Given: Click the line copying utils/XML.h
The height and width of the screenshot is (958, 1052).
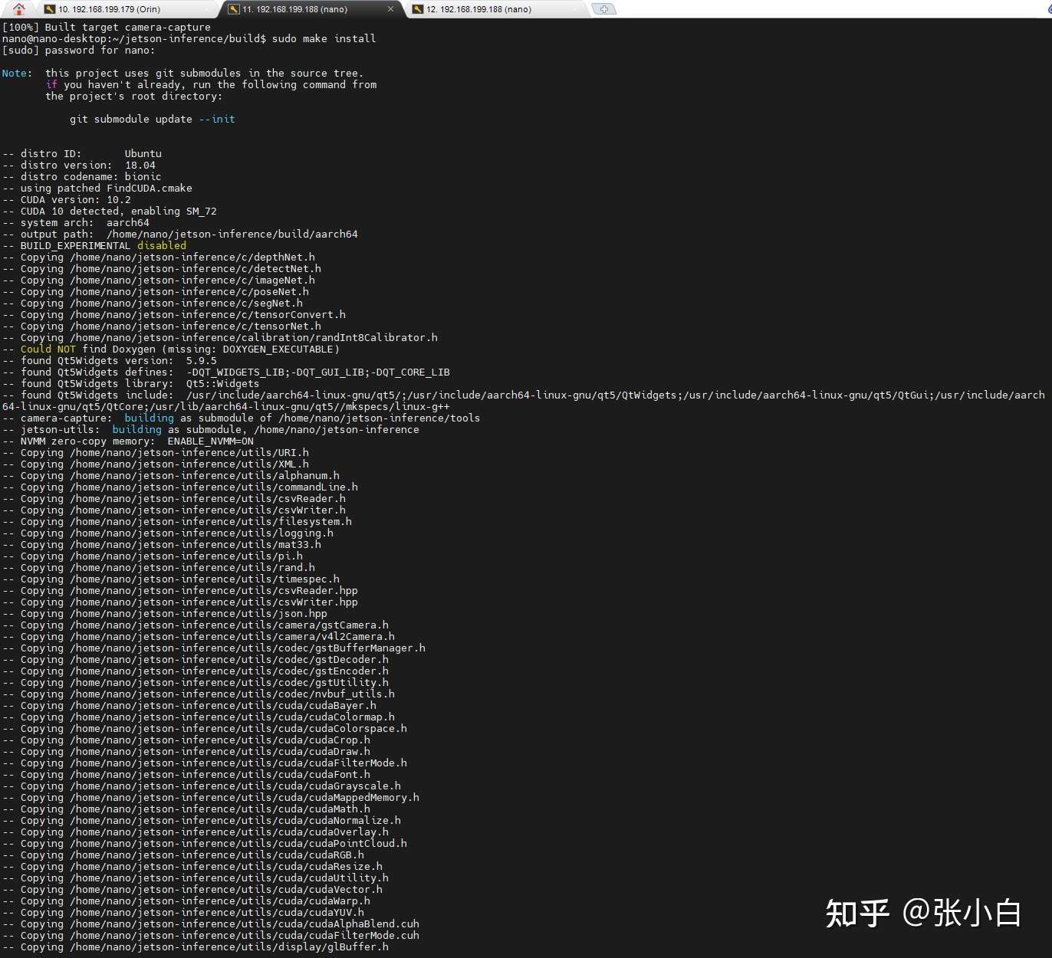Looking at the screenshot, I should coord(156,464).
